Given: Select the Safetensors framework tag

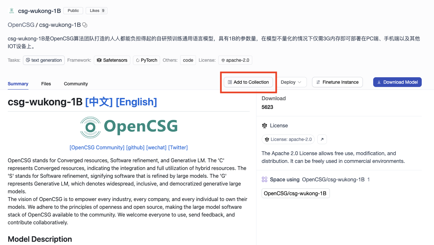Looking at the screenshot, I should click(112, 60).
